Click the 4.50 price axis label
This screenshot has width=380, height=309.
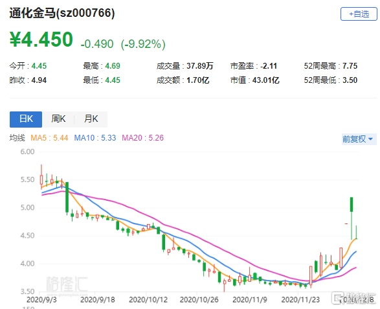27,236
